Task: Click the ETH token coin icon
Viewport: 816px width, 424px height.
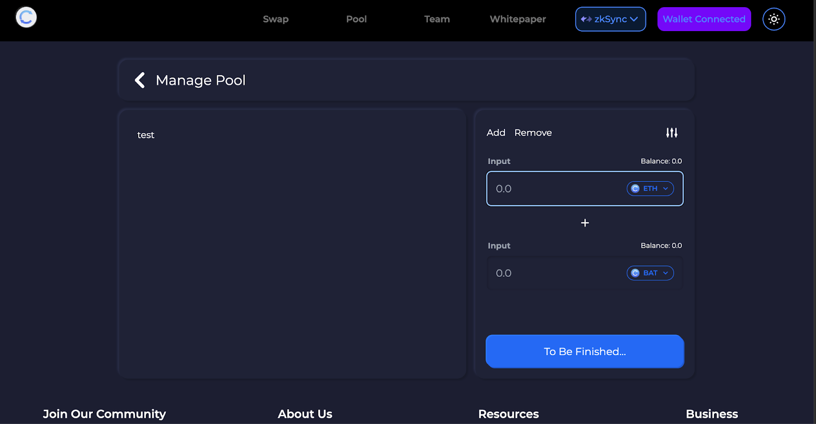Action: (x=635, y=189)
